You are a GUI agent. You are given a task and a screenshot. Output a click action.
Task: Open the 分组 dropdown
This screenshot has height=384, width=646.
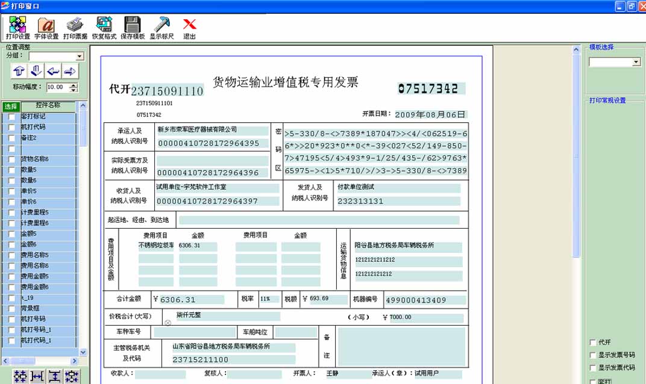(80, 57)
